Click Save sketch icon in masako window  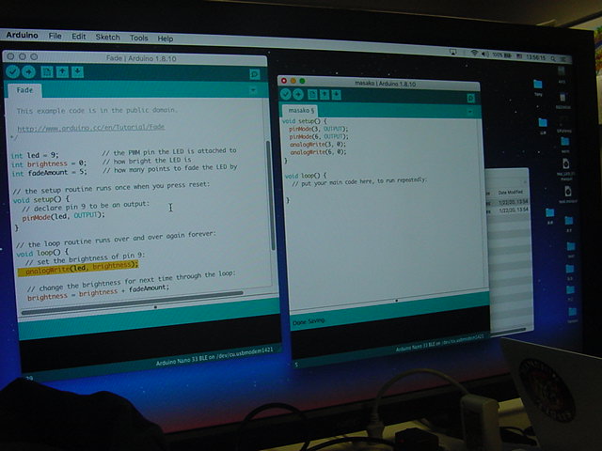pyautogui.click(x=337, y=95)
